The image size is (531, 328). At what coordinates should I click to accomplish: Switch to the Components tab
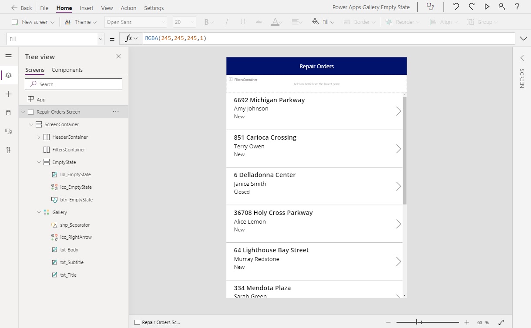pos(67,70)
